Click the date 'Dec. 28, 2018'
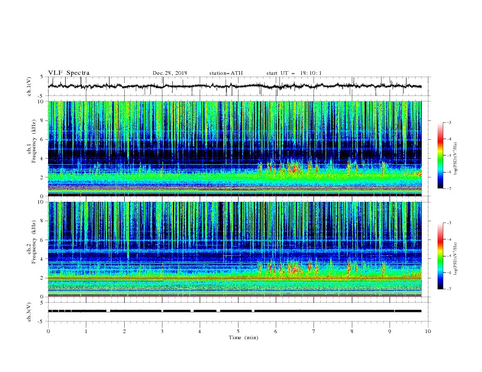 pos(170,73)
